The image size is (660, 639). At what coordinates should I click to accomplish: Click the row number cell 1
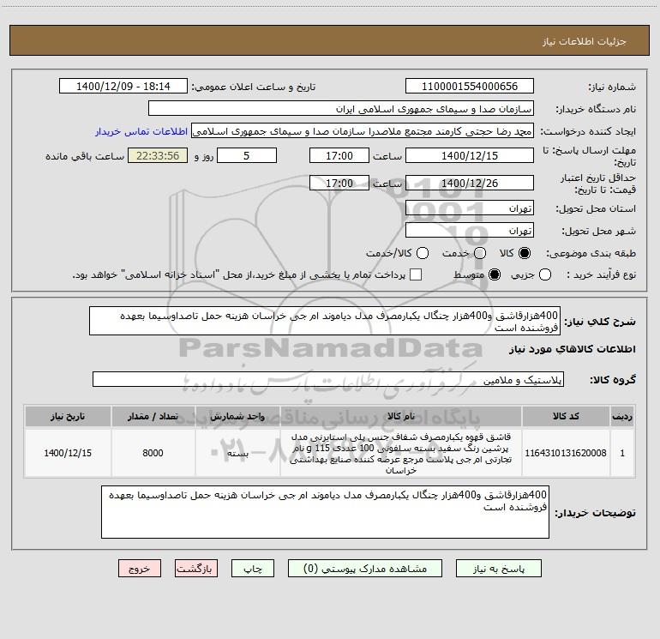622,453
